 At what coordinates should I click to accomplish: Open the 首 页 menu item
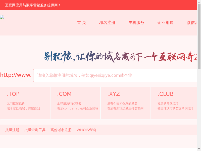pyautogui.click(x=81, y=23)
